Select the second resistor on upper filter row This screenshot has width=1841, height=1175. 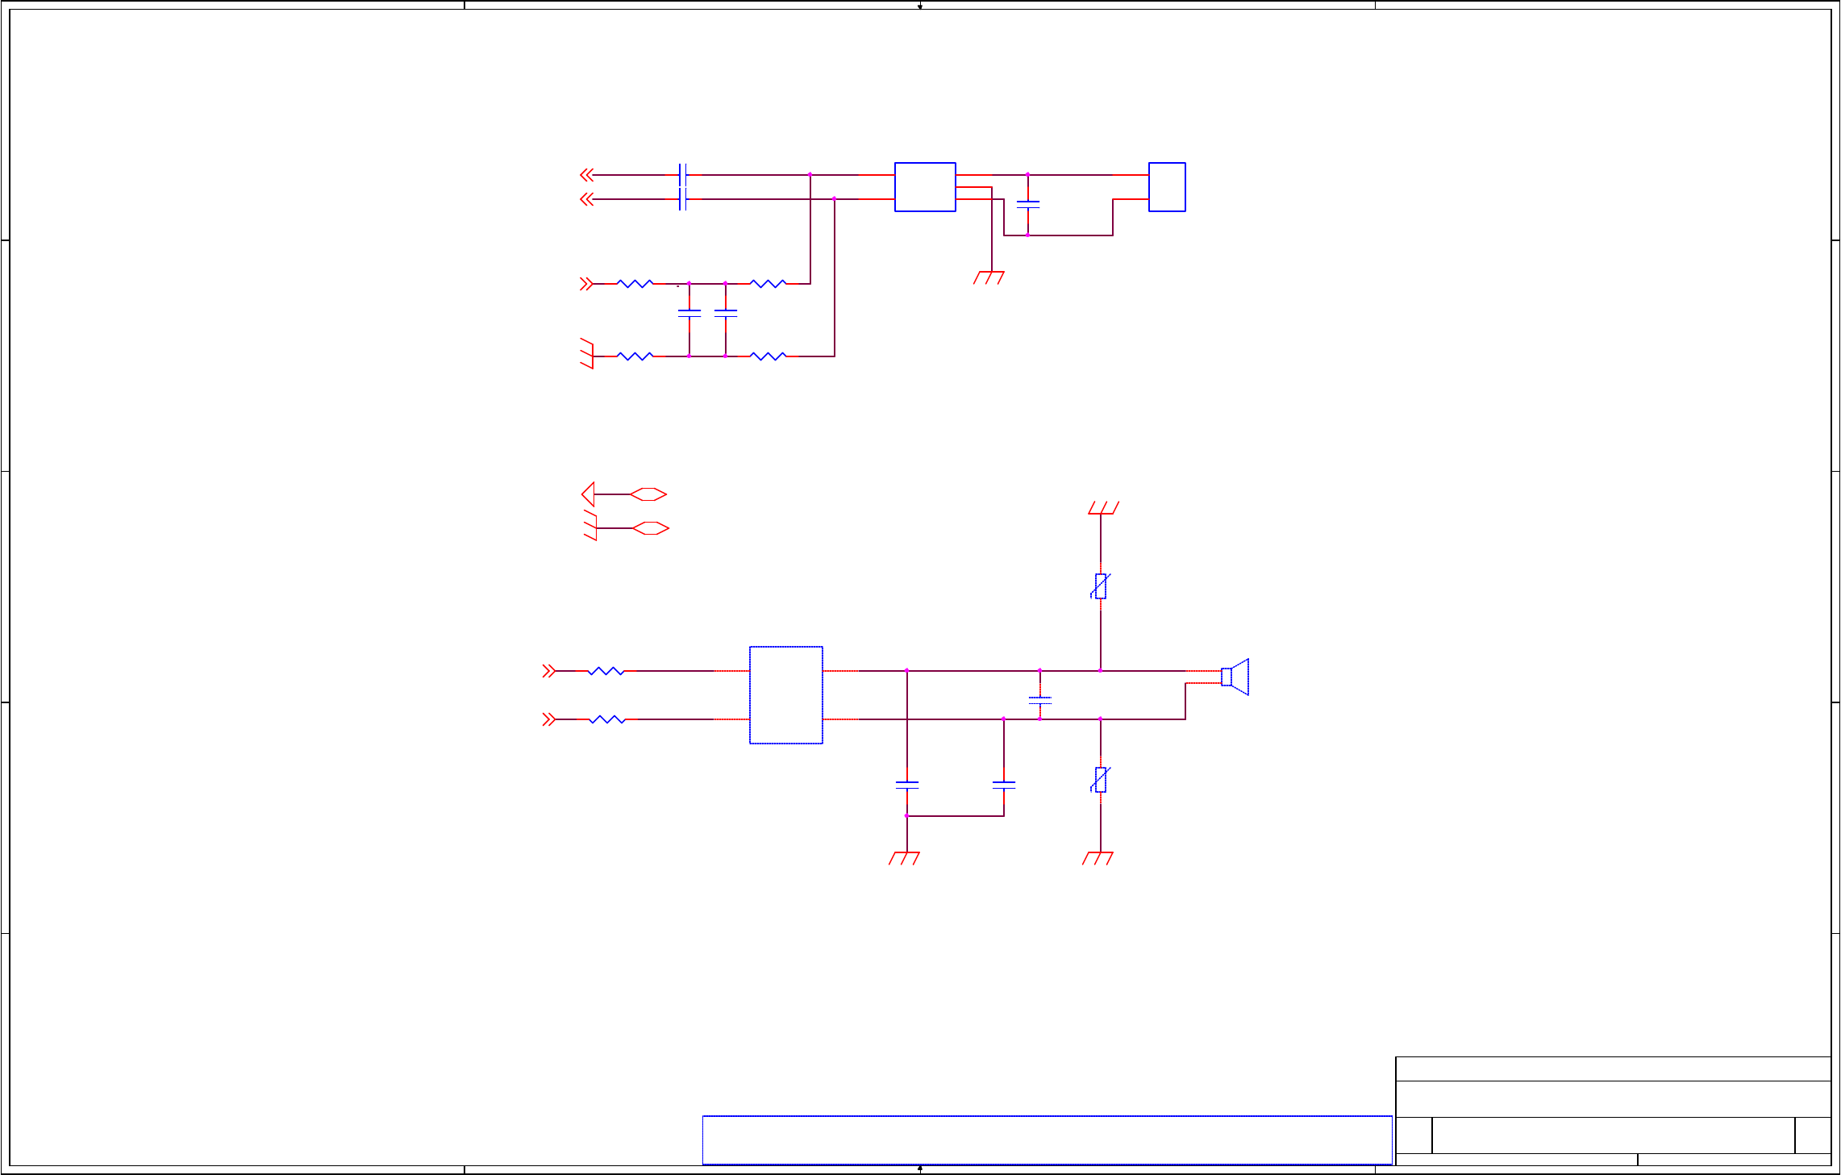[768, 284]
